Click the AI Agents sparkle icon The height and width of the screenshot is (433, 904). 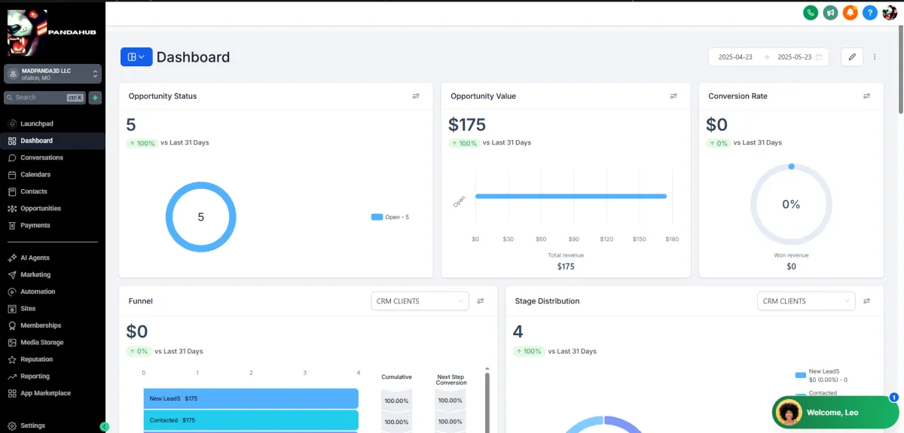(x=12, y=258)
